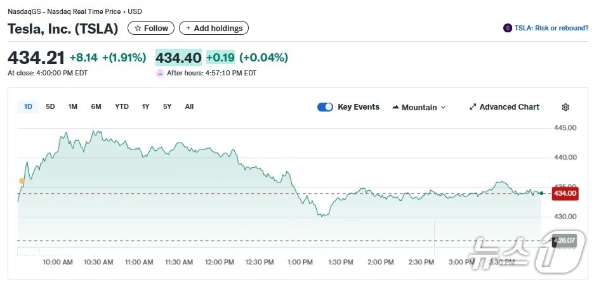Viewport: 594px width, 282px height.
Task: Click the mountain chart type icon
Action: 396,107
